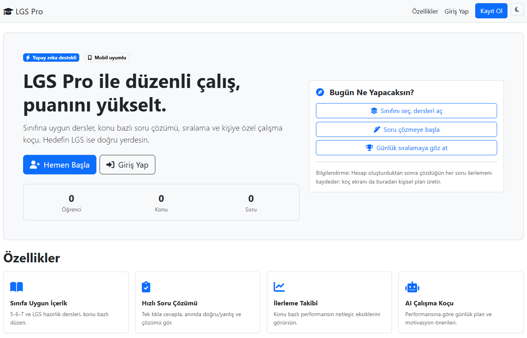
Task: Select the layers icon beside Sınıfını seç
Action: (x=374, y=110)
